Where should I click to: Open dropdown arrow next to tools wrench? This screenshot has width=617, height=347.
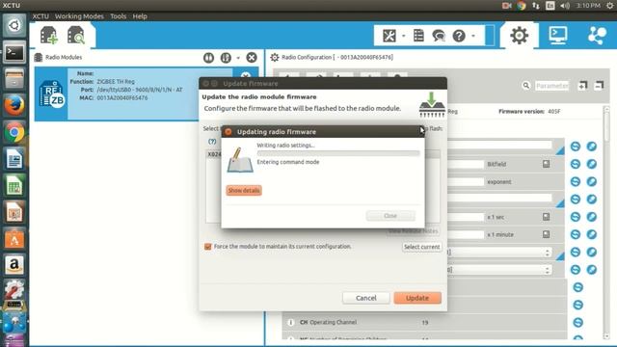[403, 36]
